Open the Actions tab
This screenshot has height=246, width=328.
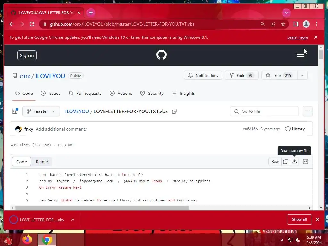[x=121, y=93]
